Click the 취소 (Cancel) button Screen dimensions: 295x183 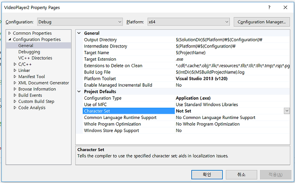point(241,174)
